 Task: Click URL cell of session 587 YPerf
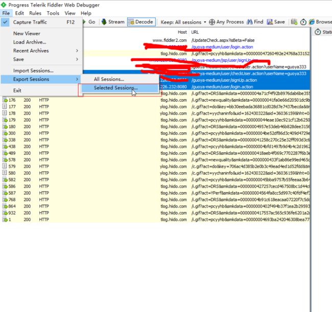pos(250,193)
